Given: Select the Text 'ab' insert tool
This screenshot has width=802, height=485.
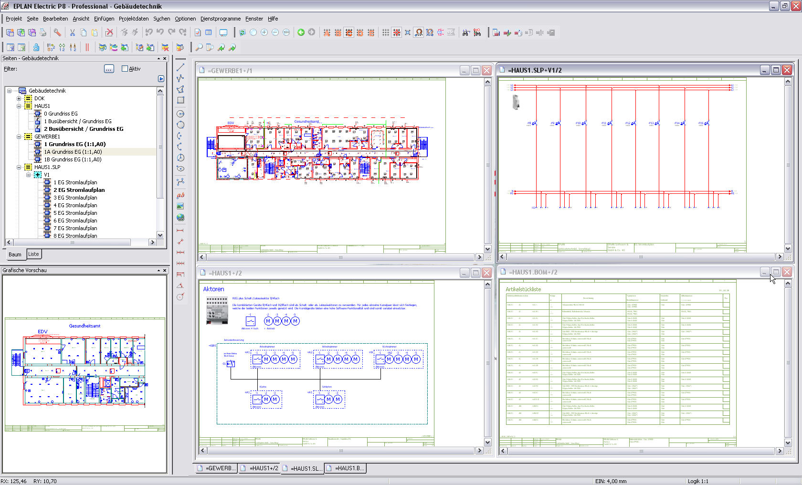Looking at the screenshot, I should pos(180,195).
